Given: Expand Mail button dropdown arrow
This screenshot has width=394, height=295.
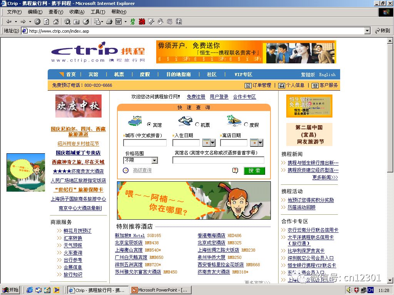Looking at the screenshot, I should [102, 22].
